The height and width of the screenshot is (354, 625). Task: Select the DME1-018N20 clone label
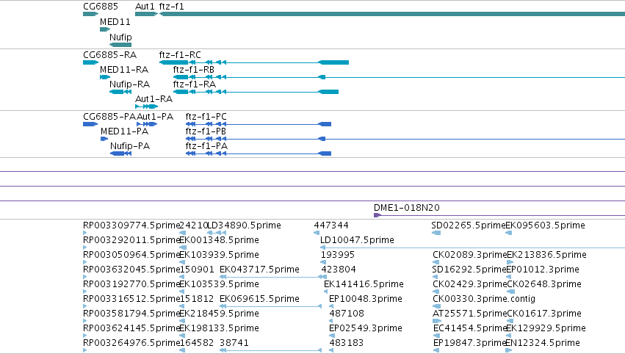[x=407, y=208]
